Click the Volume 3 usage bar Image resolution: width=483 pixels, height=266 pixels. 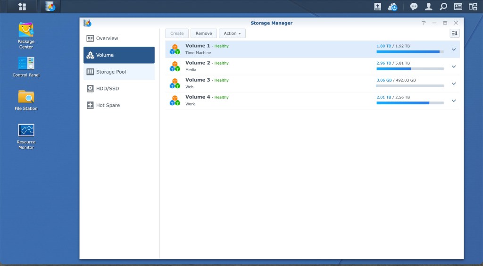(410, 86)
